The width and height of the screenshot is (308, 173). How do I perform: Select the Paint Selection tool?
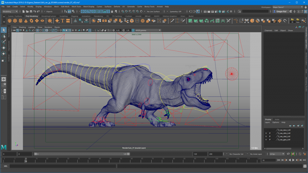pyautogui.click(x=4, y=42)
